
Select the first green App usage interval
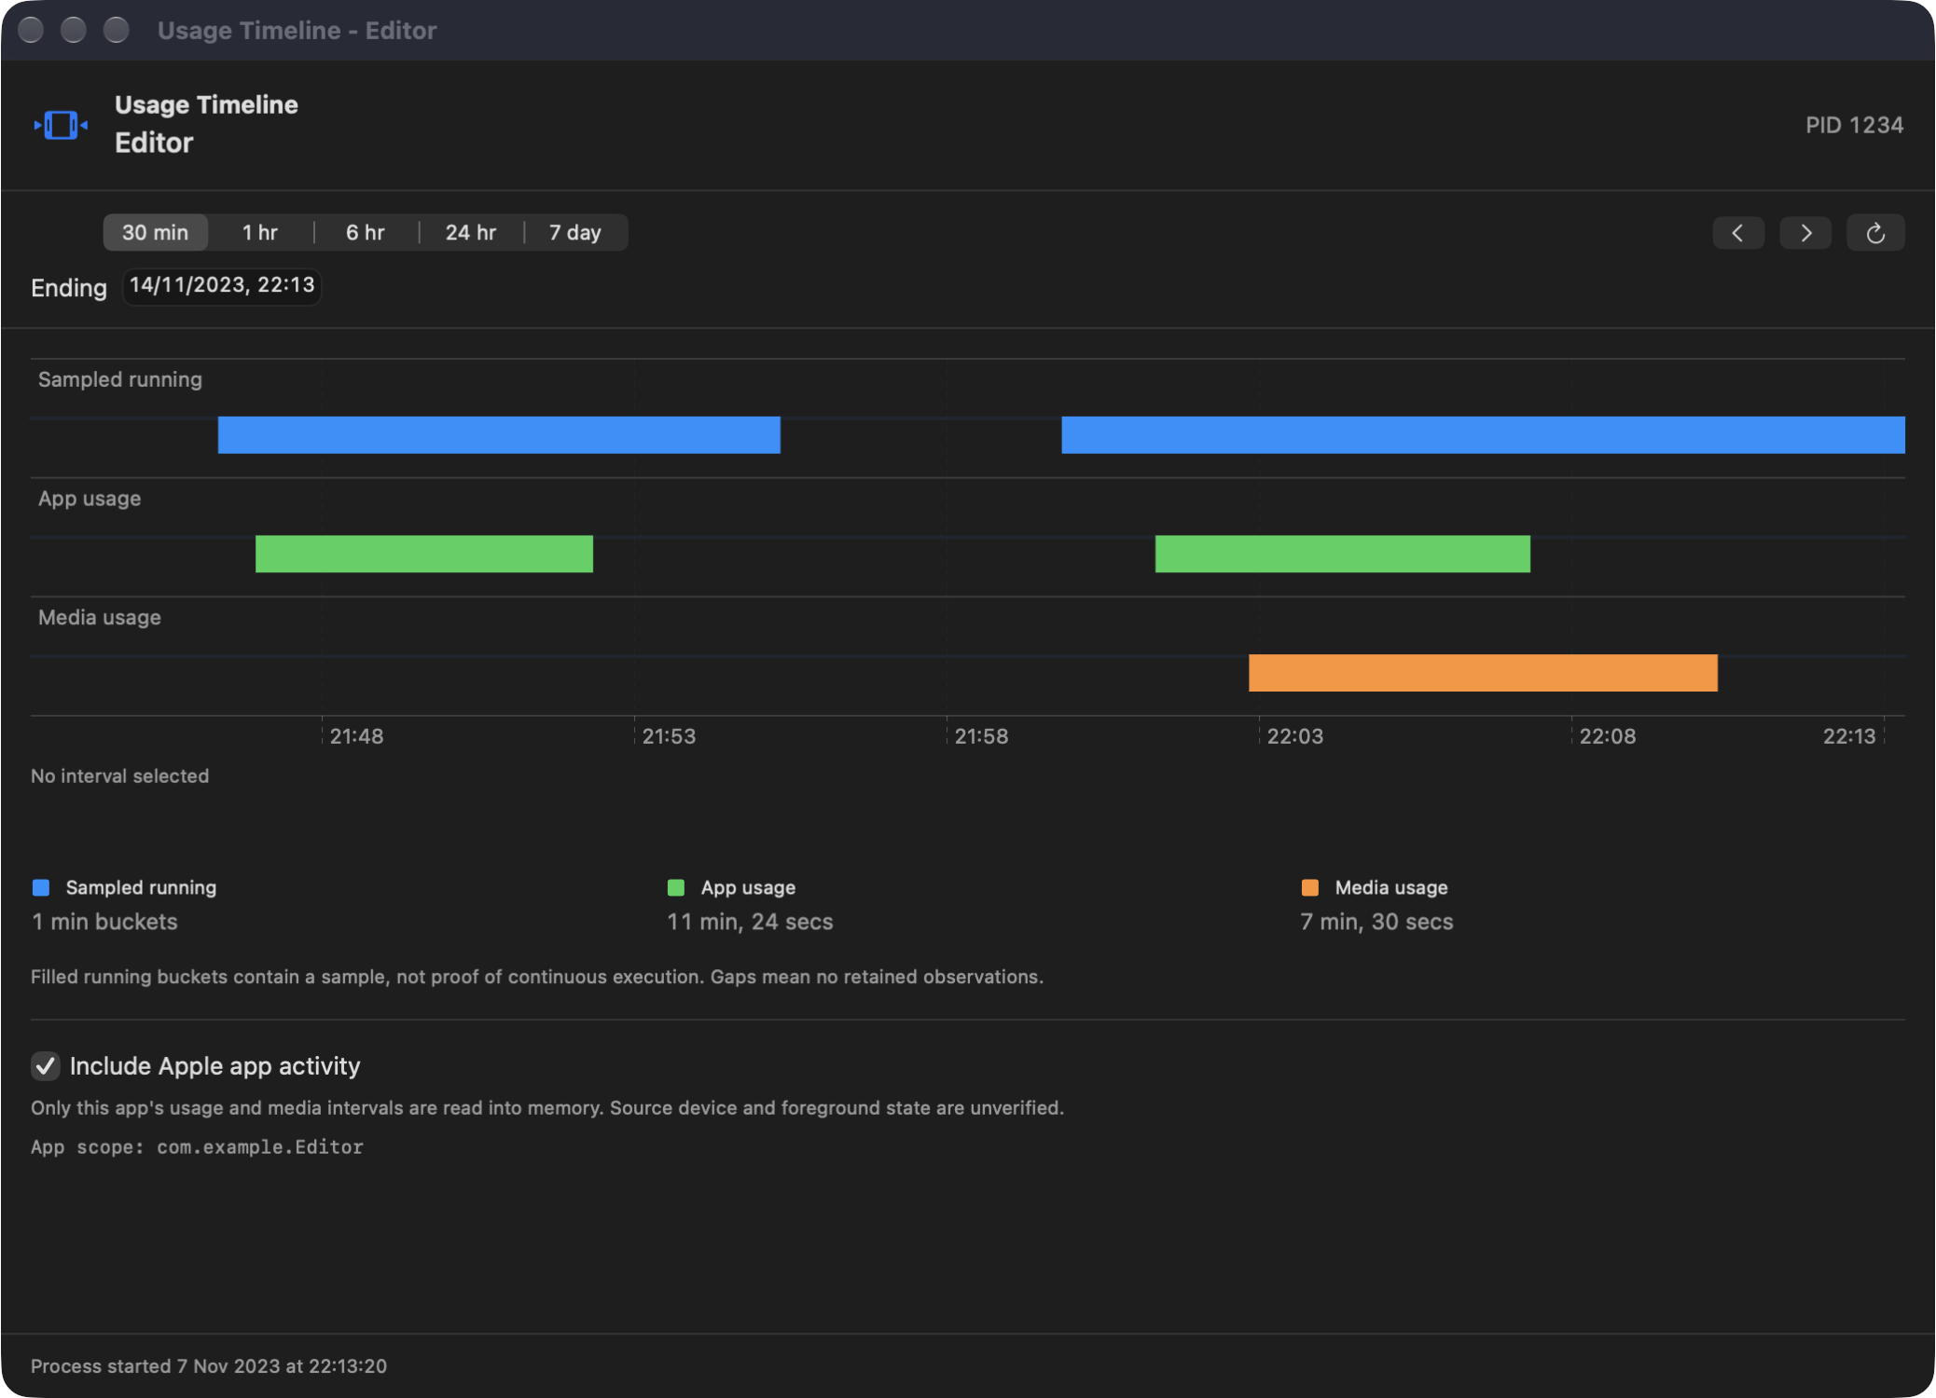coord(424,554)
